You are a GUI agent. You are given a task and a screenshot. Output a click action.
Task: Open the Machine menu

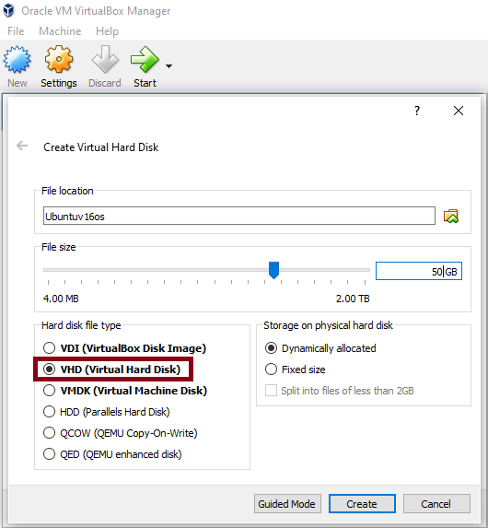pyautogui.click(x=60, y=31)
